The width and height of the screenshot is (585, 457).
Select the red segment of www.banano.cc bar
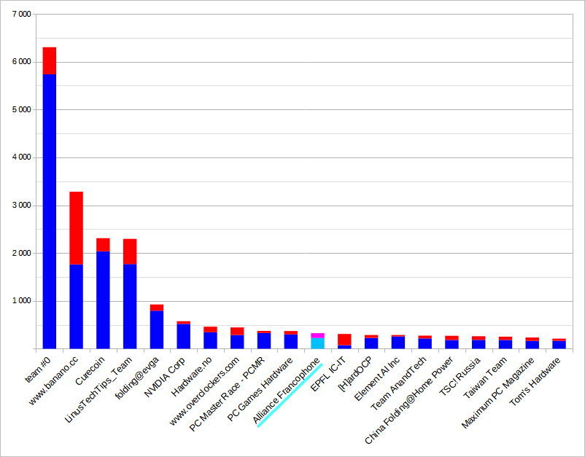coord(77,227)
